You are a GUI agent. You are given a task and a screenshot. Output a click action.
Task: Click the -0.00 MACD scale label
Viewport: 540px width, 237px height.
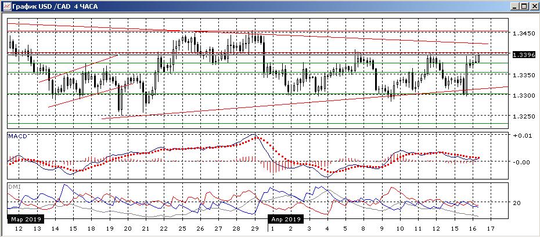click(521, 162)
